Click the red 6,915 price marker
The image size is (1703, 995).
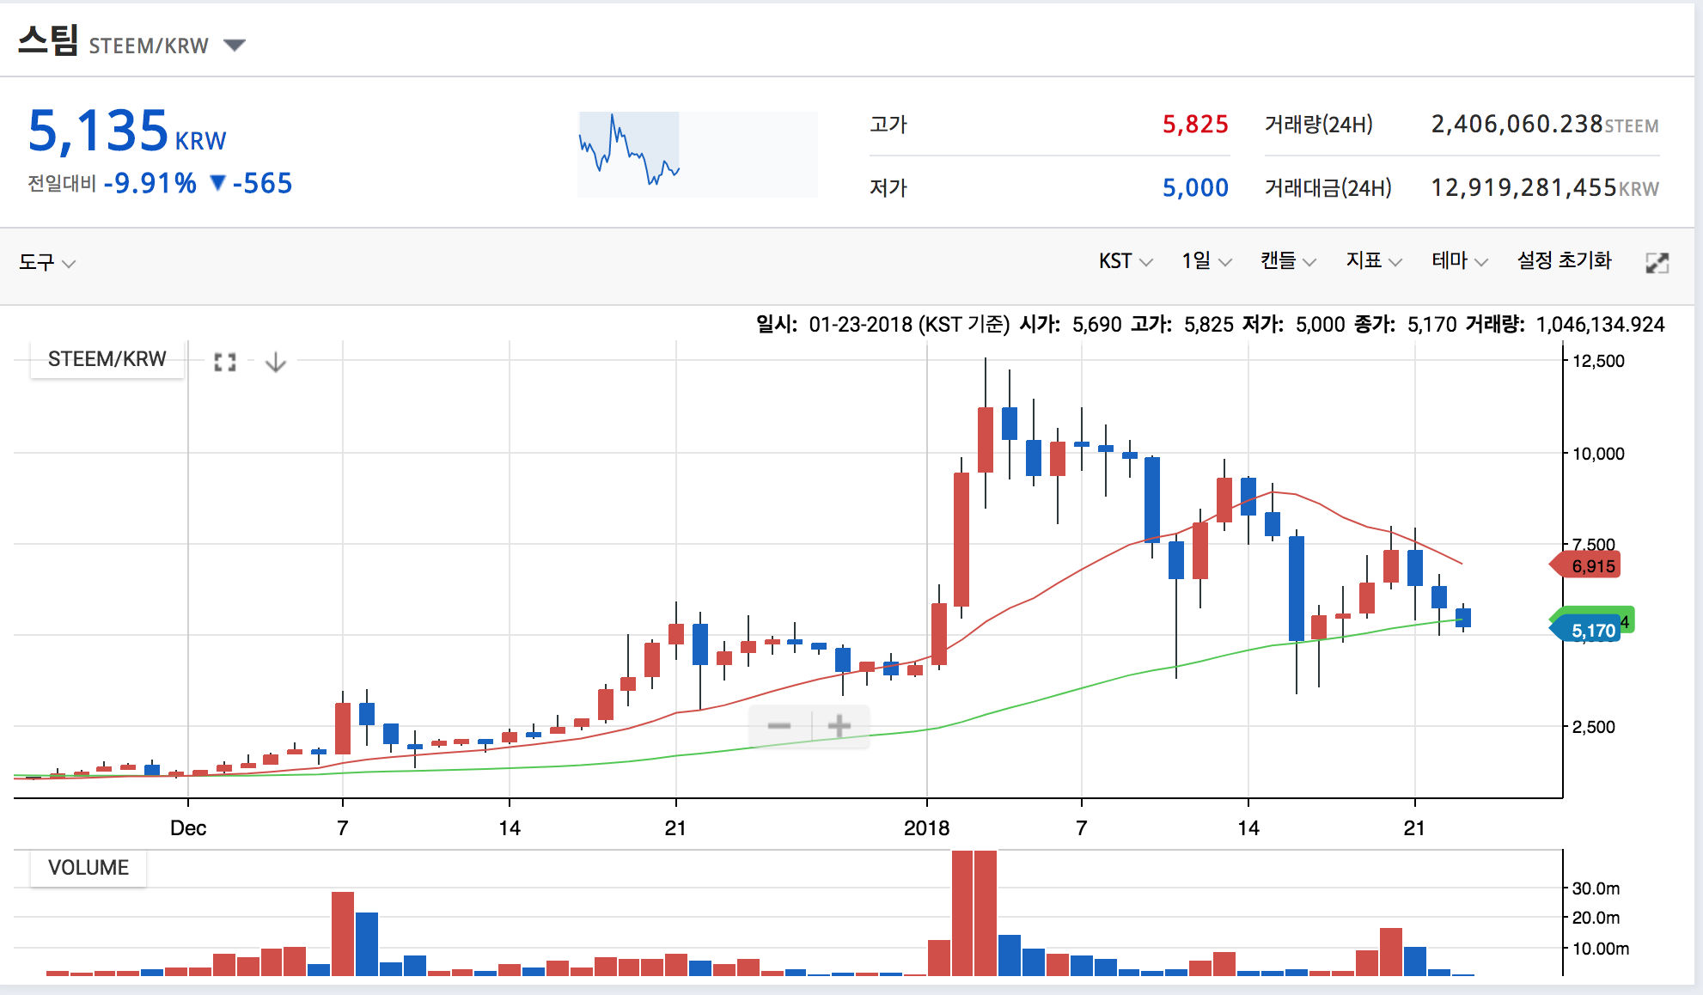coord(1589,565)
